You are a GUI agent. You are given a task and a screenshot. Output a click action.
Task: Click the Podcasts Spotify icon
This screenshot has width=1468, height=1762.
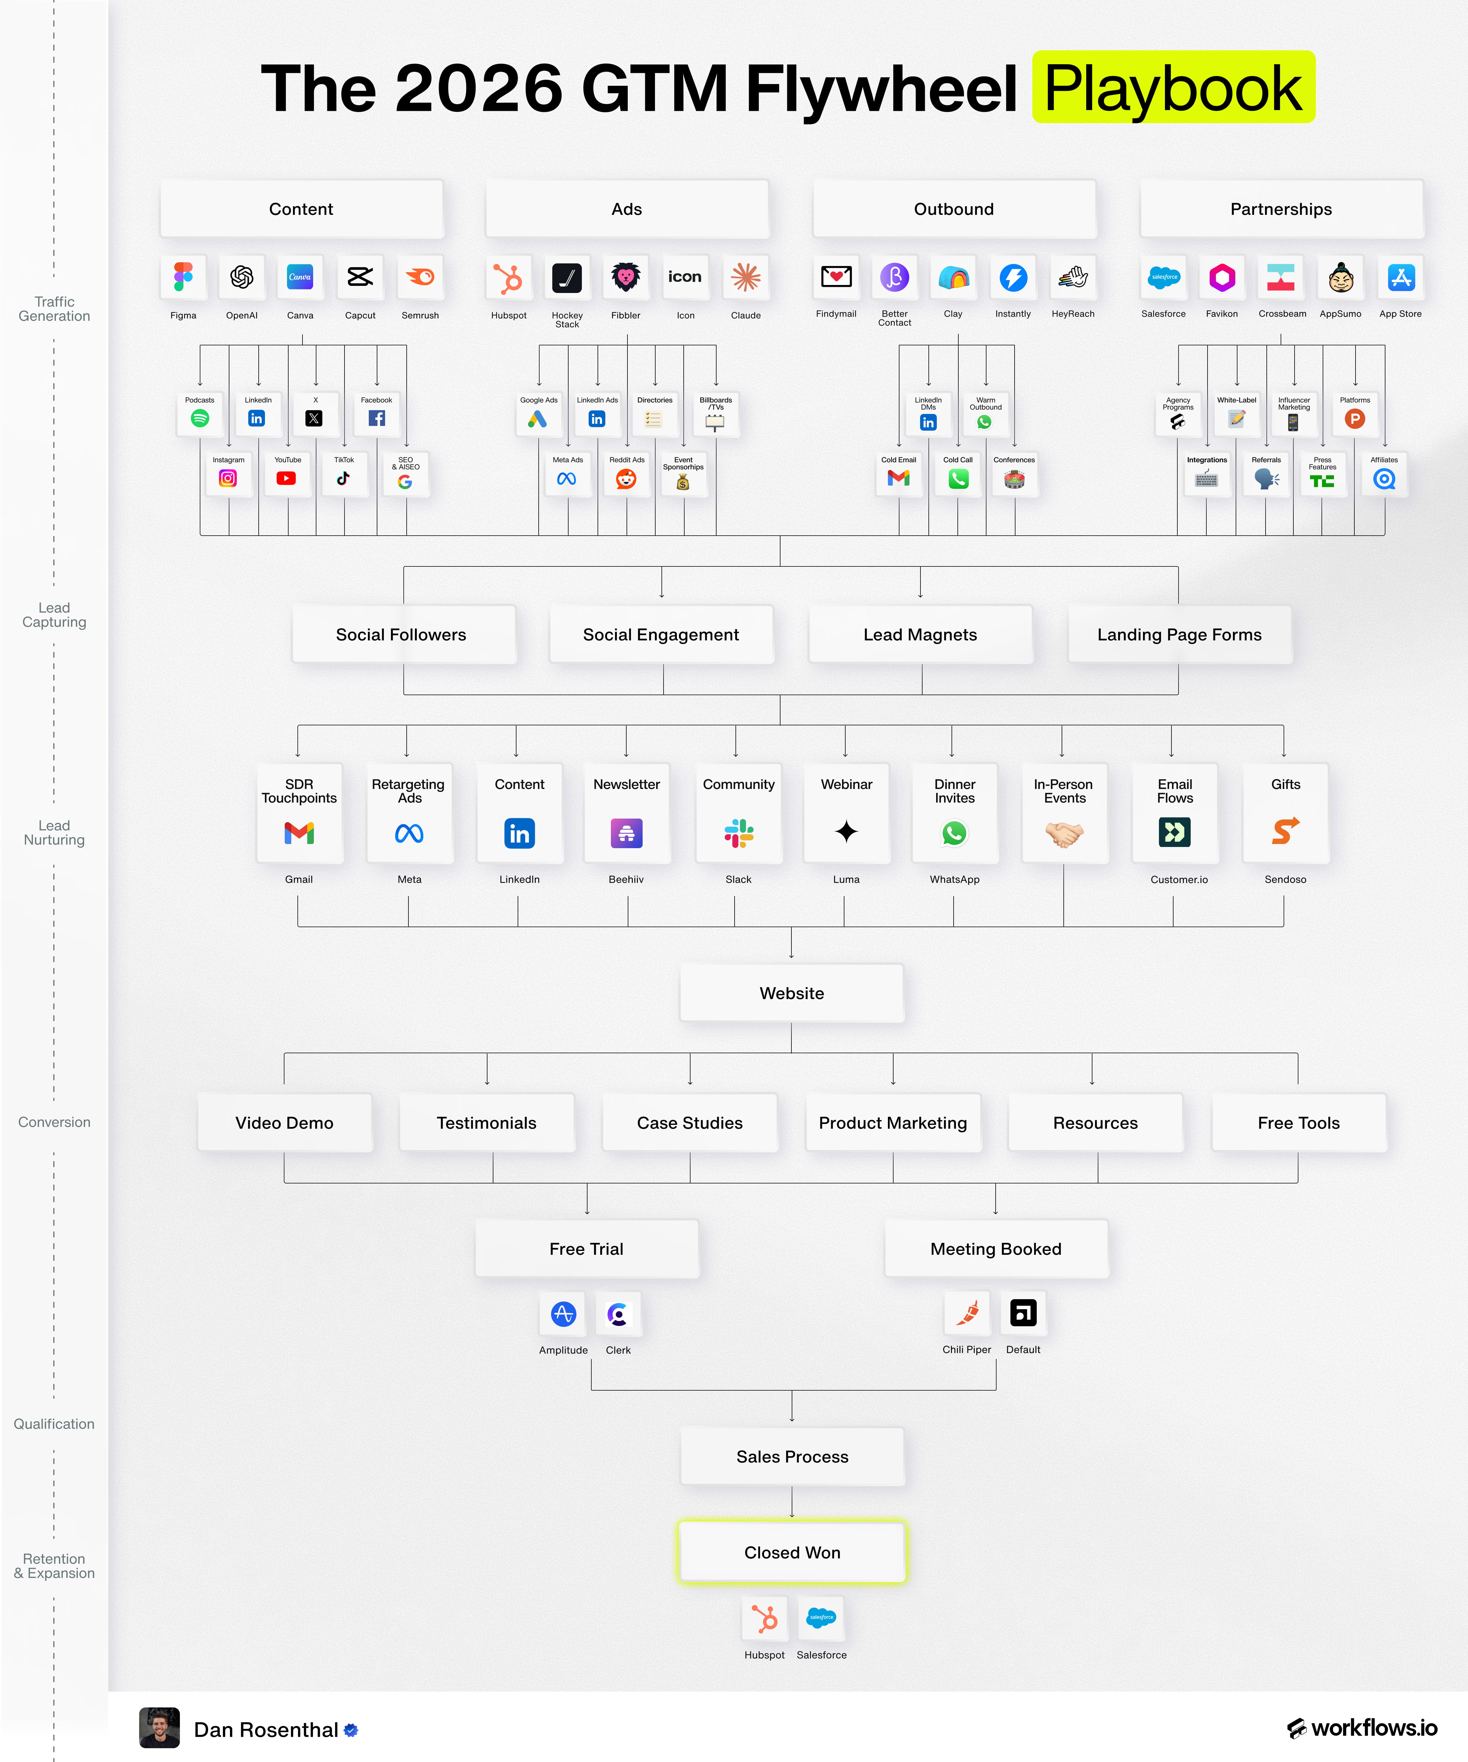(200, 418)
